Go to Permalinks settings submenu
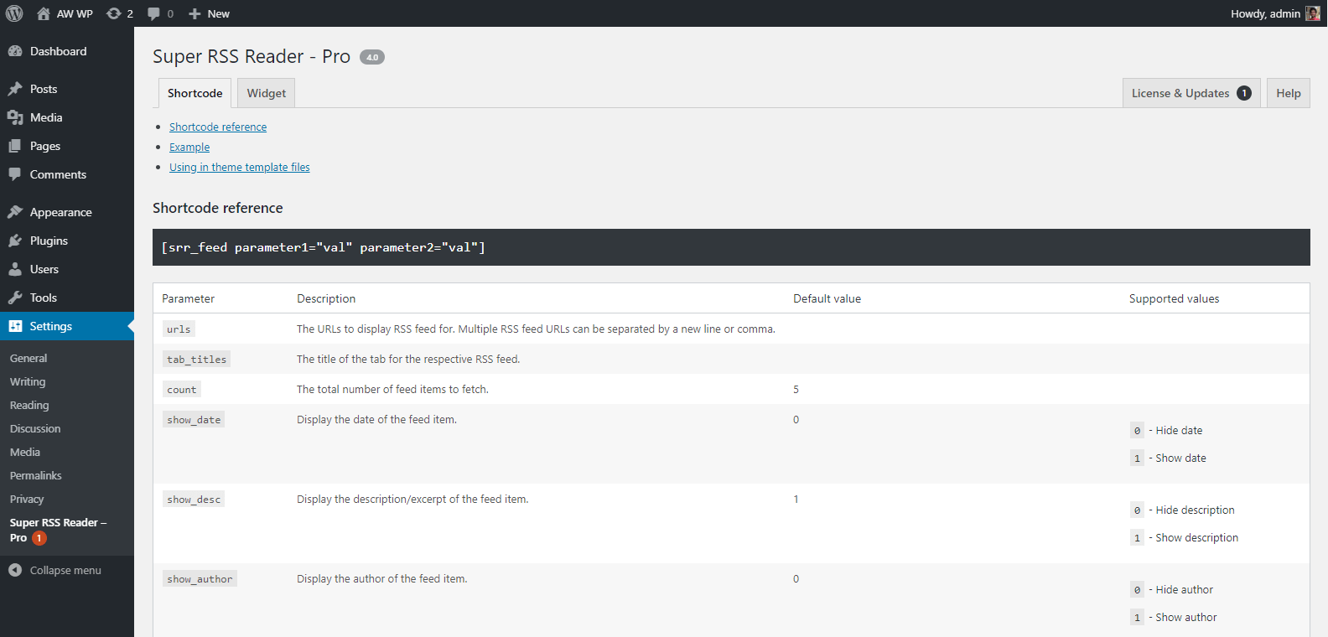Screen dimensions: 1328x637 (36, 475)
